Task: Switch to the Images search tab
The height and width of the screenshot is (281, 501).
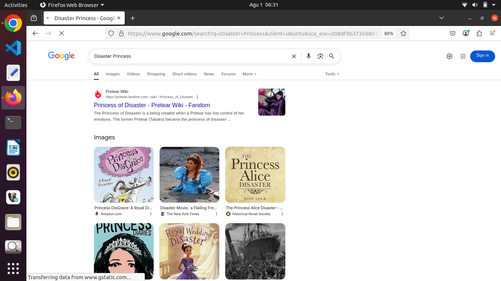Action: click(x=113, y=74)
